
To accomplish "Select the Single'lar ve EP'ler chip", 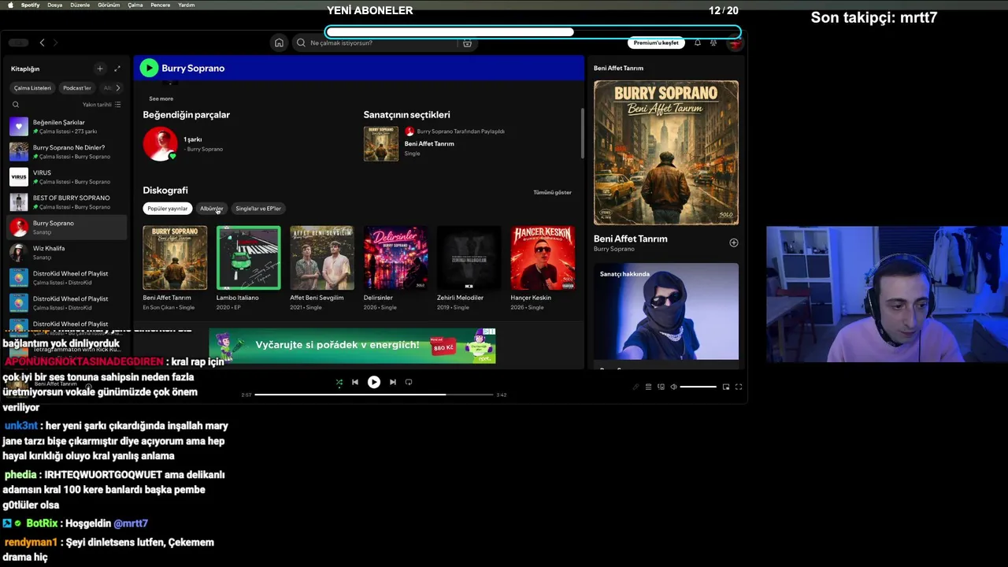I will pyautogui.click(x=258, y=209).
